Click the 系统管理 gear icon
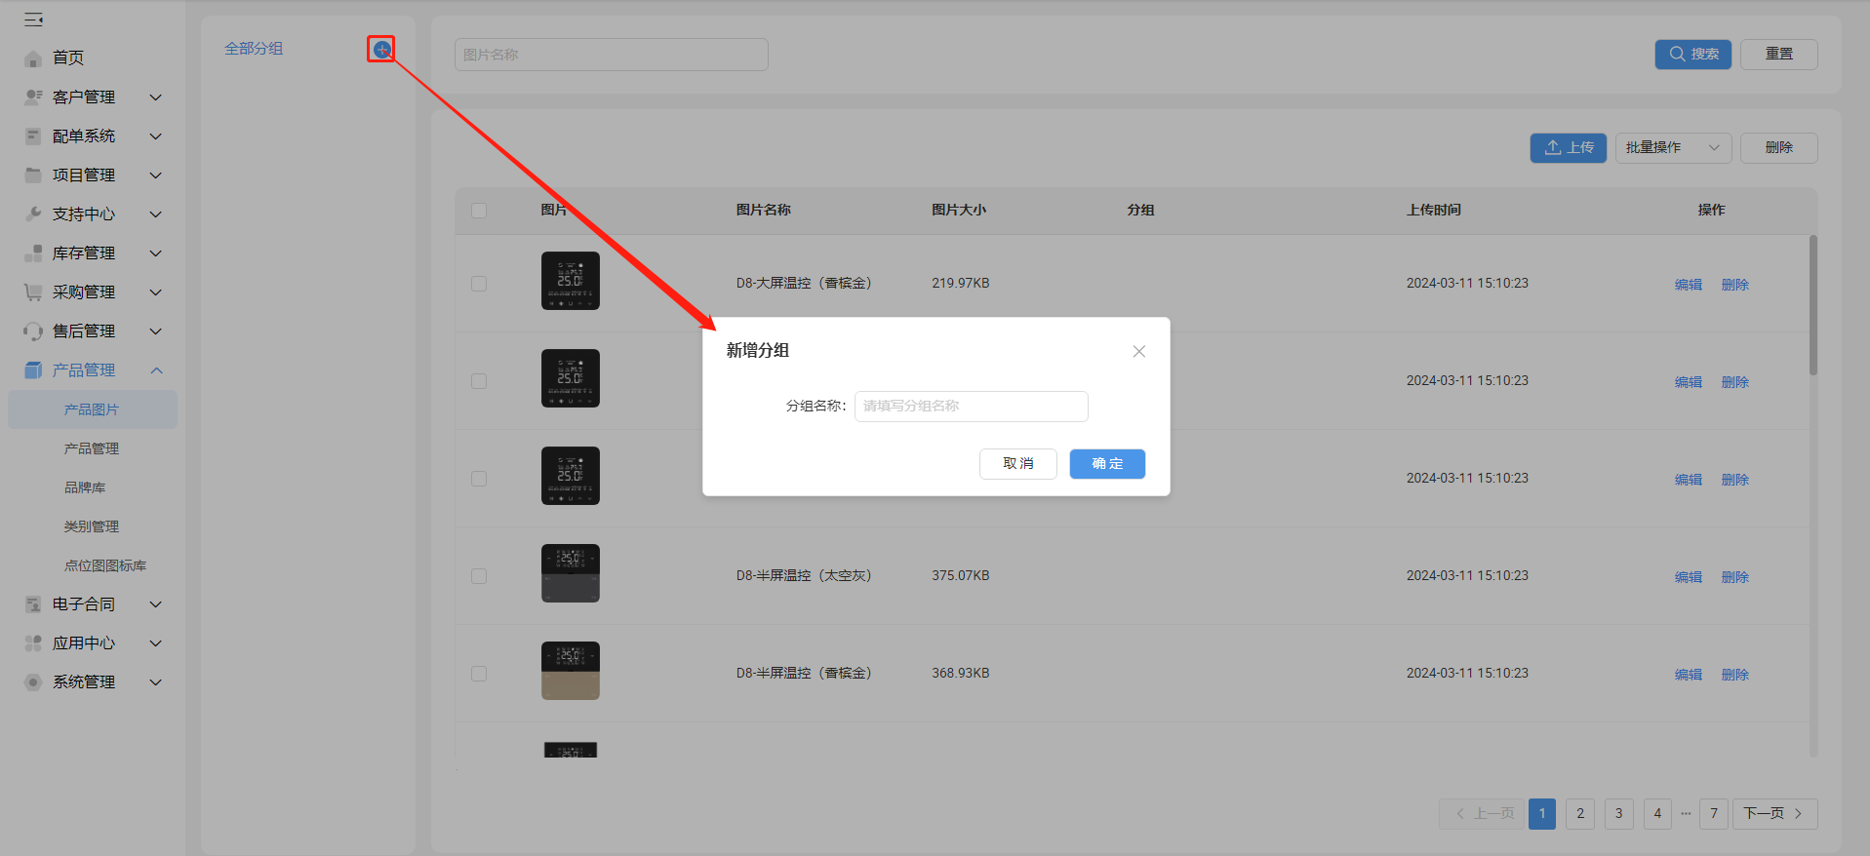The image size is (1870, 856). [33, 682]
